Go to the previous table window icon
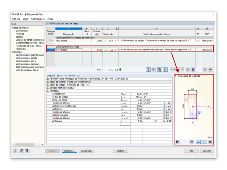The height and width of the screenshot is (170, 227). [x=21, y=151]
